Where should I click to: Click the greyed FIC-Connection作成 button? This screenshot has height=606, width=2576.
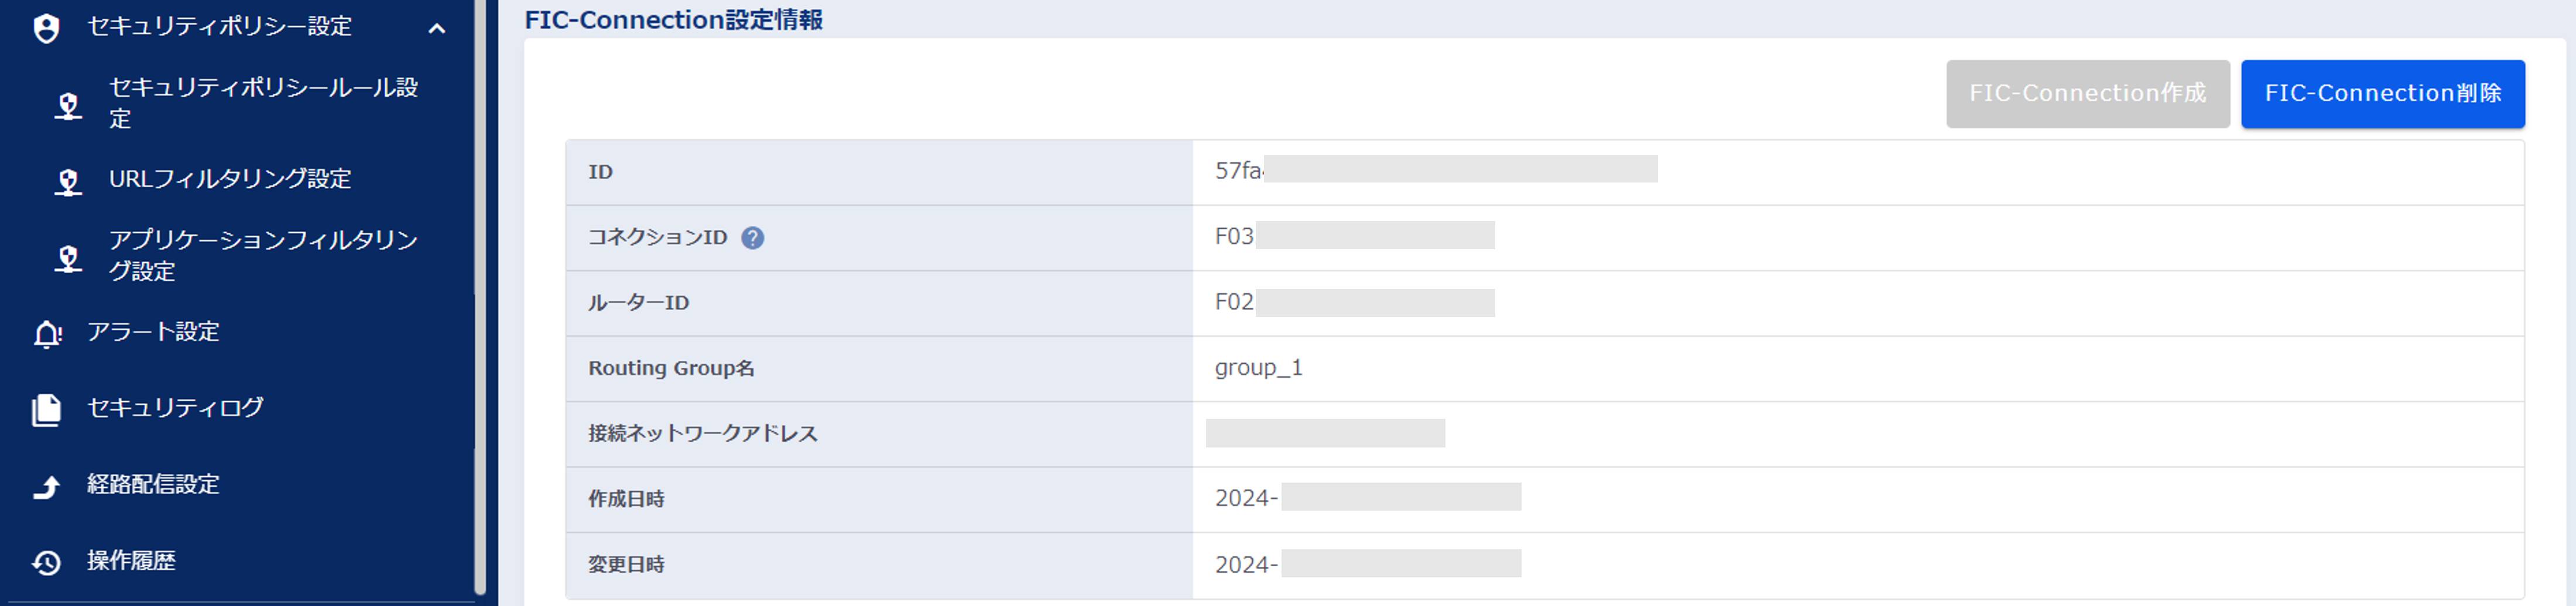[x=2087, y=94]
